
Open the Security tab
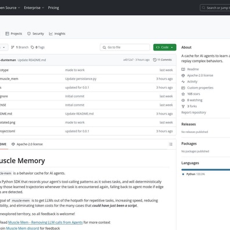[x=35, y=34]
